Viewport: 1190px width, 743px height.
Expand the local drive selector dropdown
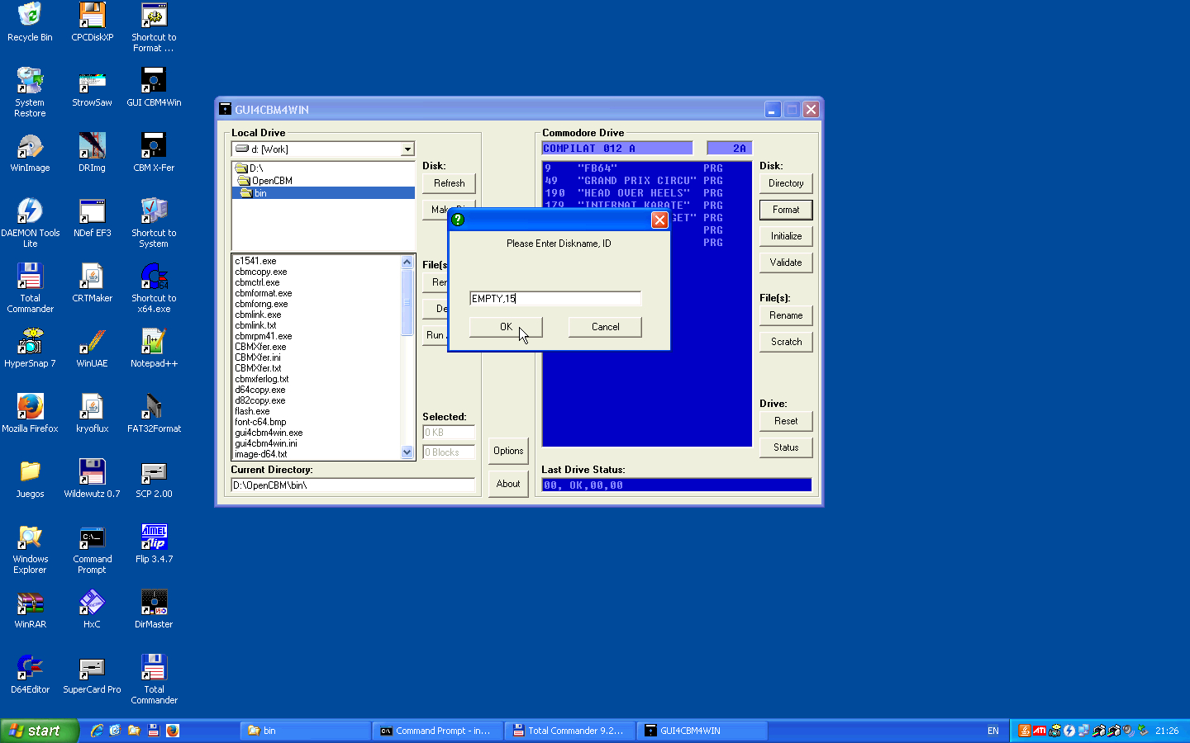click(407, 149)
